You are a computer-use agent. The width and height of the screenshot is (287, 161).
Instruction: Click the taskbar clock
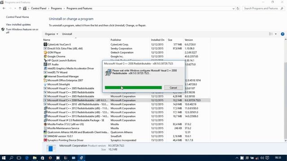[x=278, y=158]
